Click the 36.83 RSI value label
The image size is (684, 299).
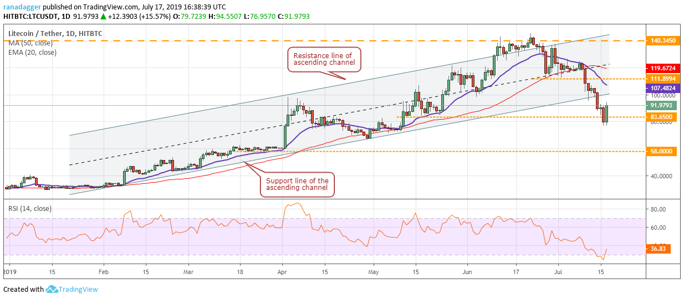click(659, 249)
